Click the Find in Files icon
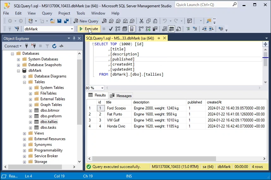Viewport: 271px width, 180px height. pyautogui.click(x=208, y=21)
